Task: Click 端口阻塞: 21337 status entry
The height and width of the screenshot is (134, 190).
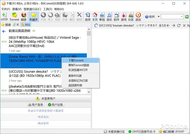Action: pyautogui.click(x=171, y=132)
